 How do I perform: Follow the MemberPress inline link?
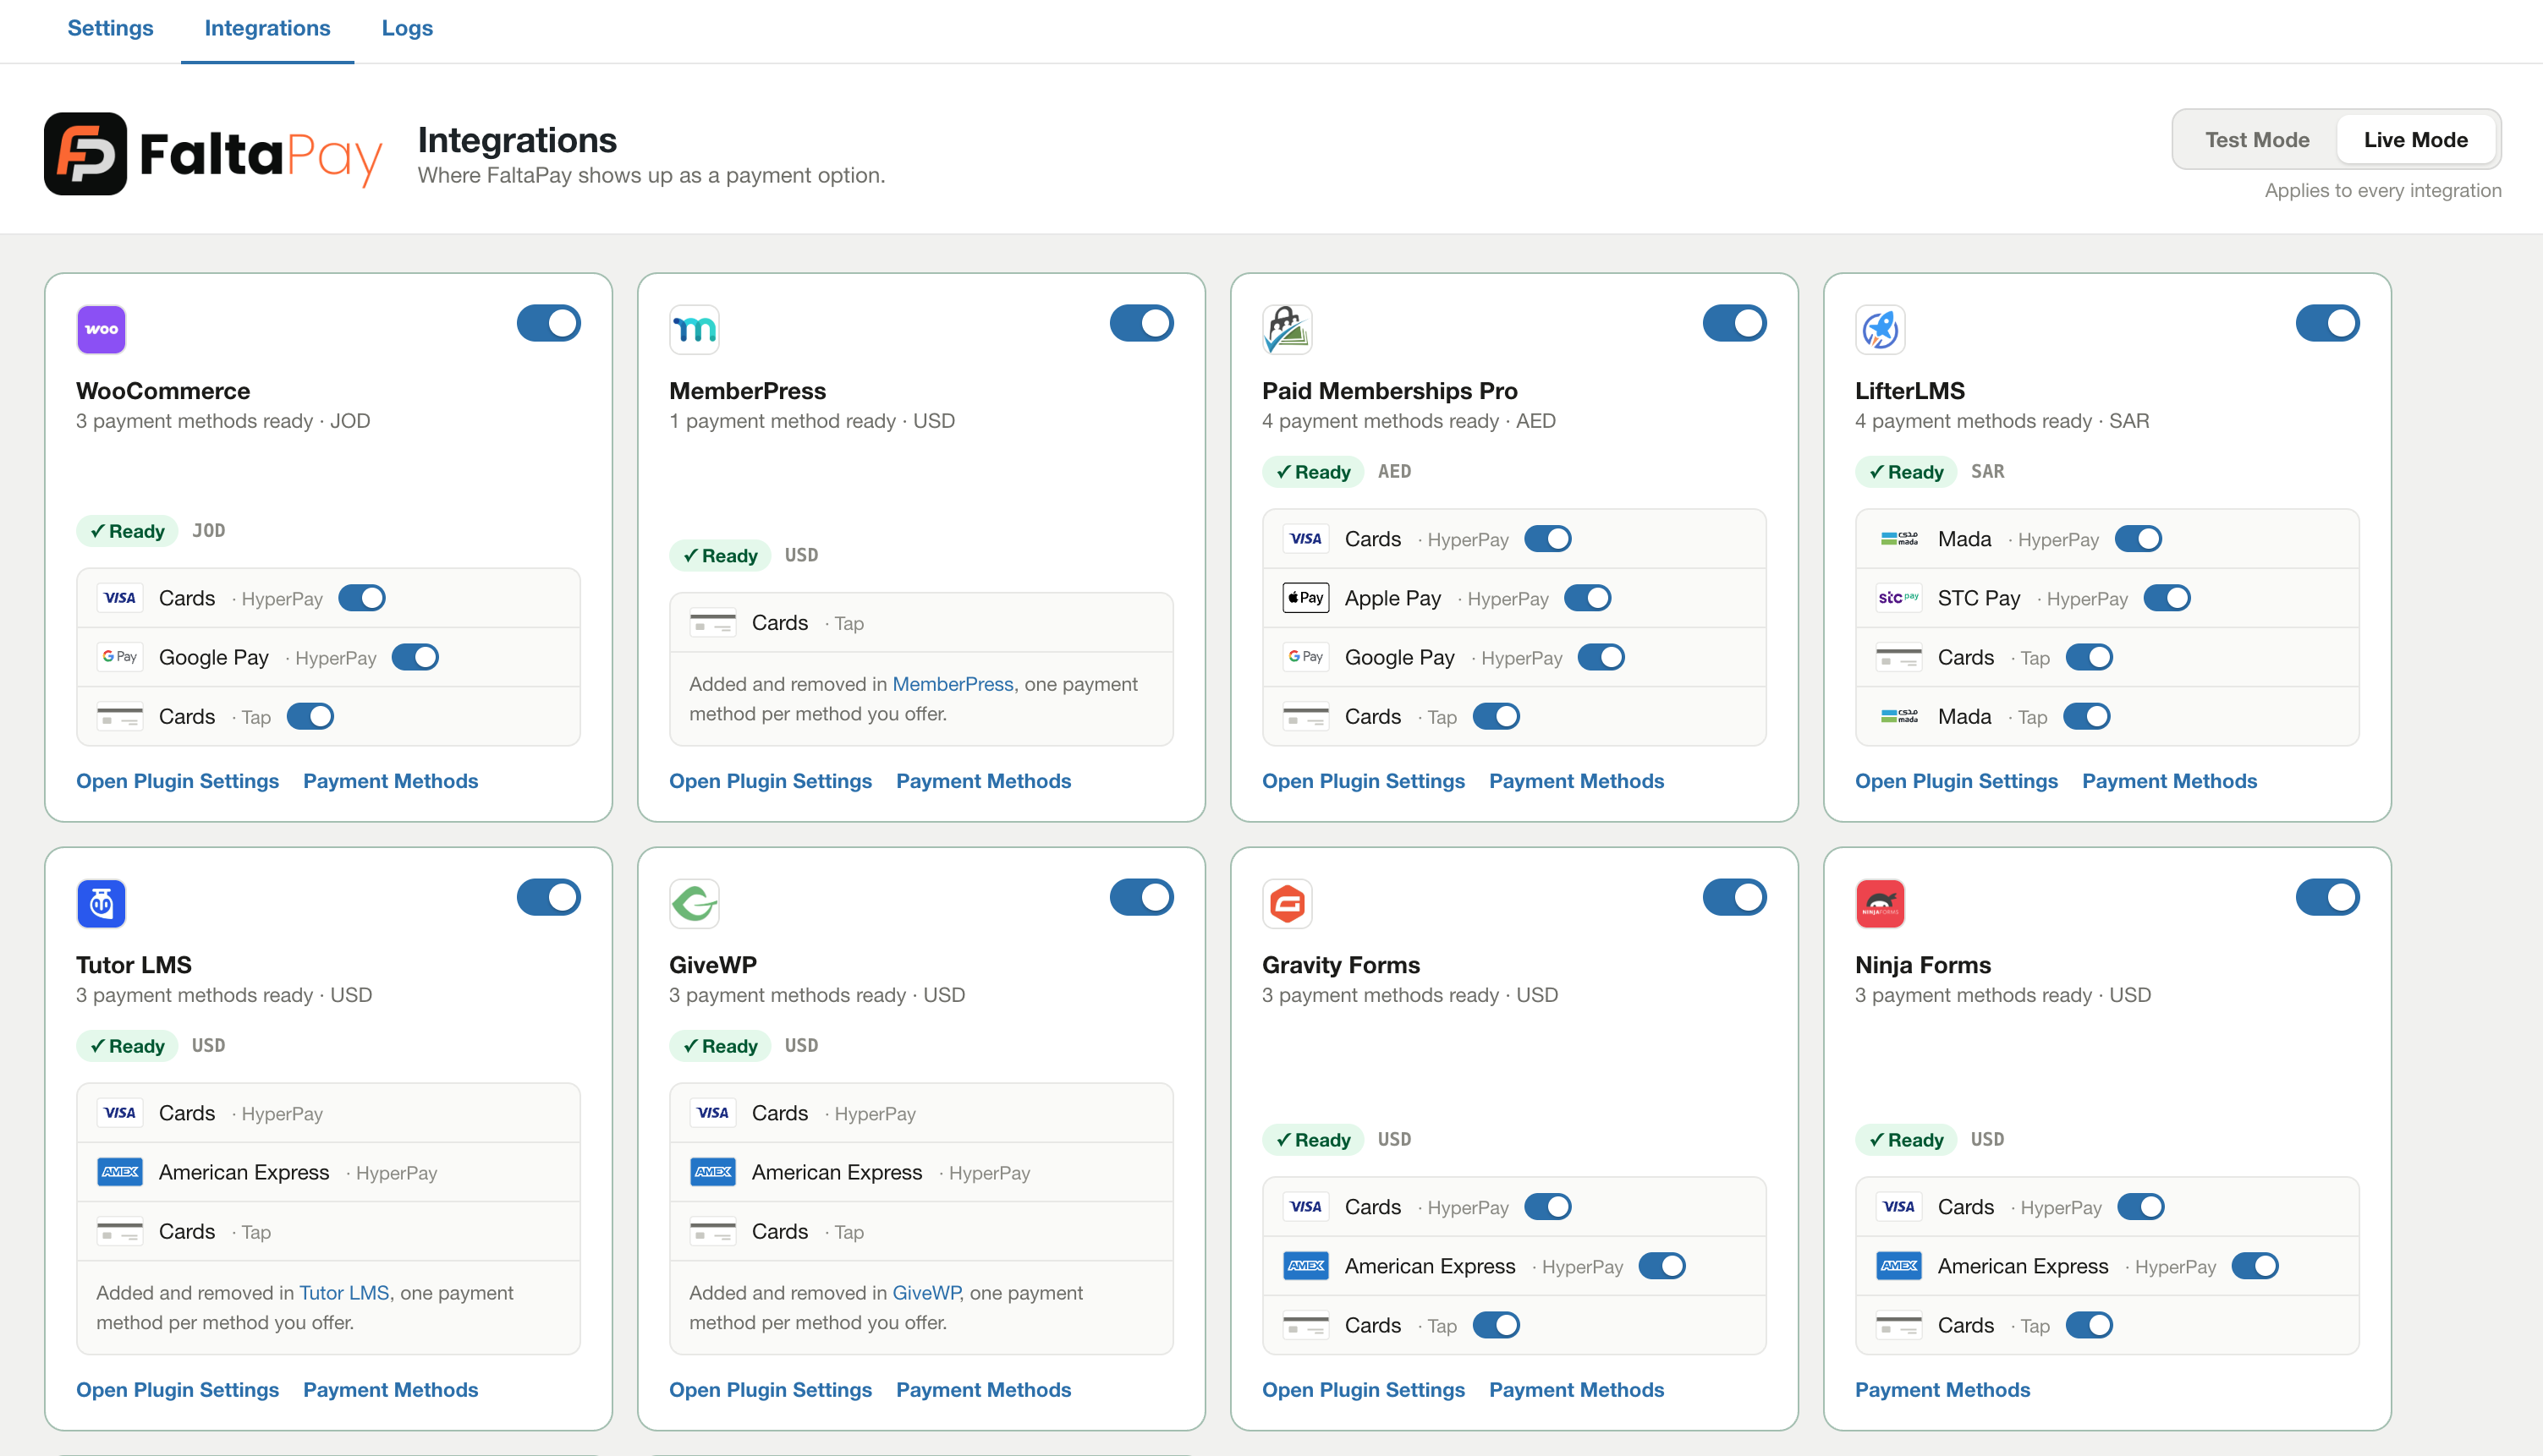953,684
